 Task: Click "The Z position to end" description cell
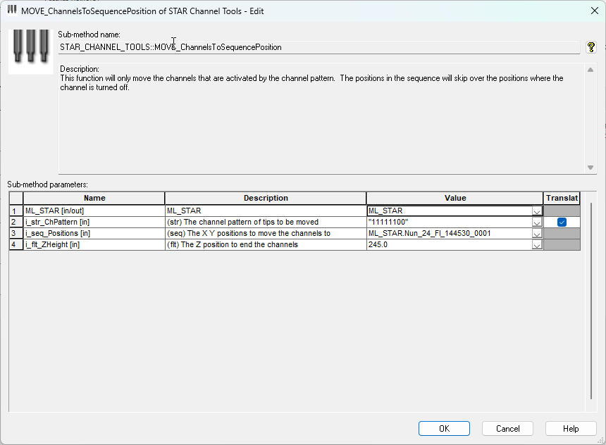click(266, 244)
